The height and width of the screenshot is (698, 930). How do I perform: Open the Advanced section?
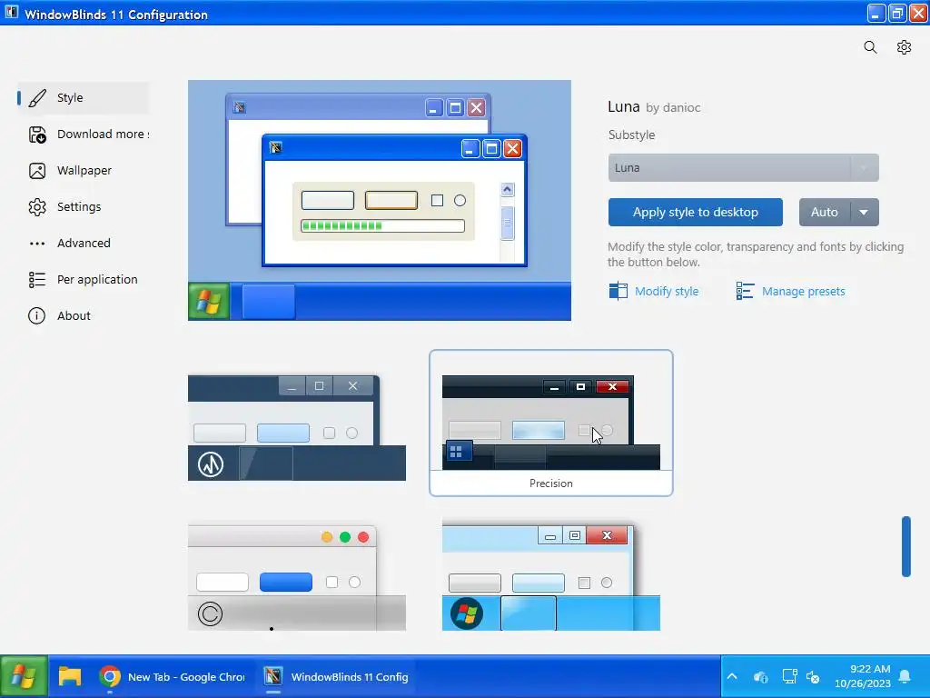pos(83,244)
